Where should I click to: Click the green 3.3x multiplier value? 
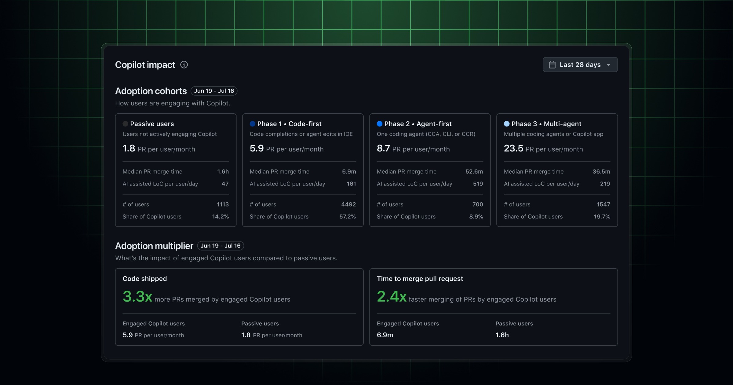coord(137,297)
